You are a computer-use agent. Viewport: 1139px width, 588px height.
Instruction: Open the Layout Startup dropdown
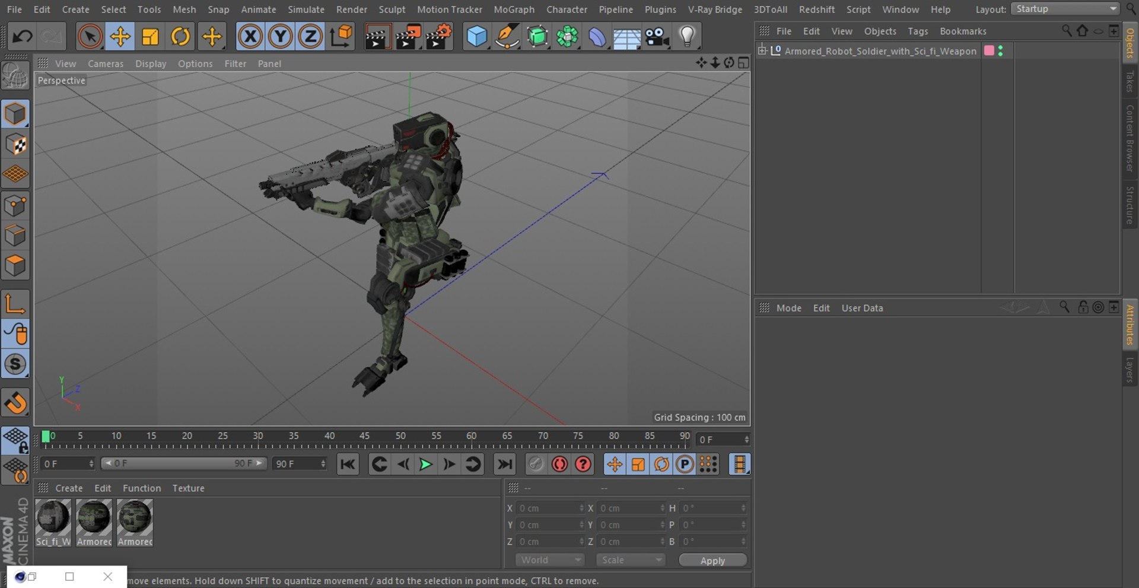click(1065, 9)
